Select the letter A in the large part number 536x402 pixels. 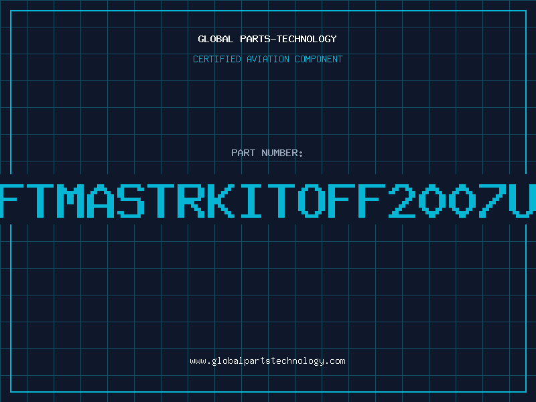(x=100, y=200)
